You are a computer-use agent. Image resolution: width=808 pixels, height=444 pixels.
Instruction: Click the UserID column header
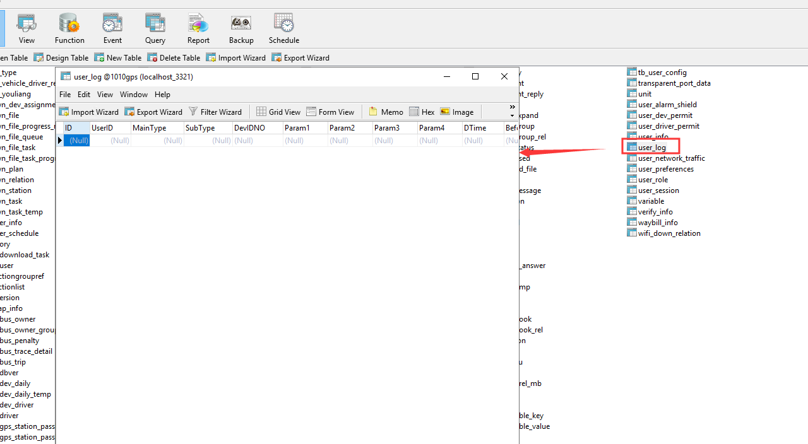tap(110, 128)
